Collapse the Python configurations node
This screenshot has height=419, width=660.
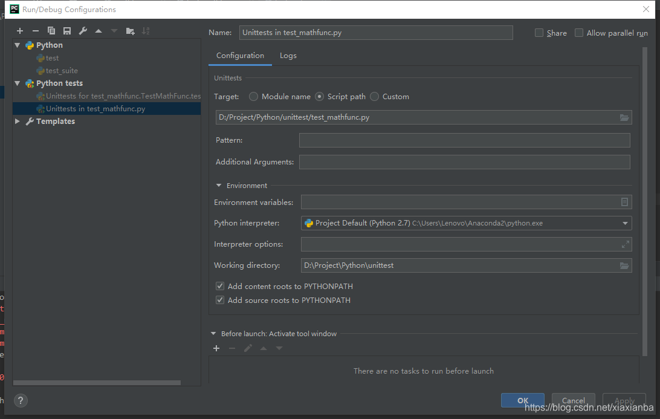click(18, 45)
